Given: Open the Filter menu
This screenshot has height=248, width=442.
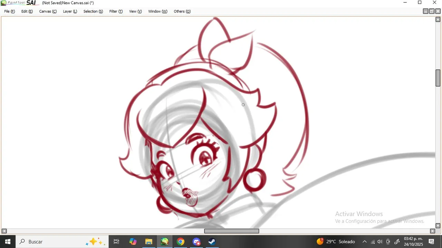Looking at the screenshot, I should (x=116, y=11).
